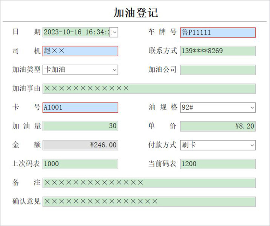Select the grayed 金额 amount field ¥246.00
The width and height of the screenshot is (270, 226).
point(80,145)
